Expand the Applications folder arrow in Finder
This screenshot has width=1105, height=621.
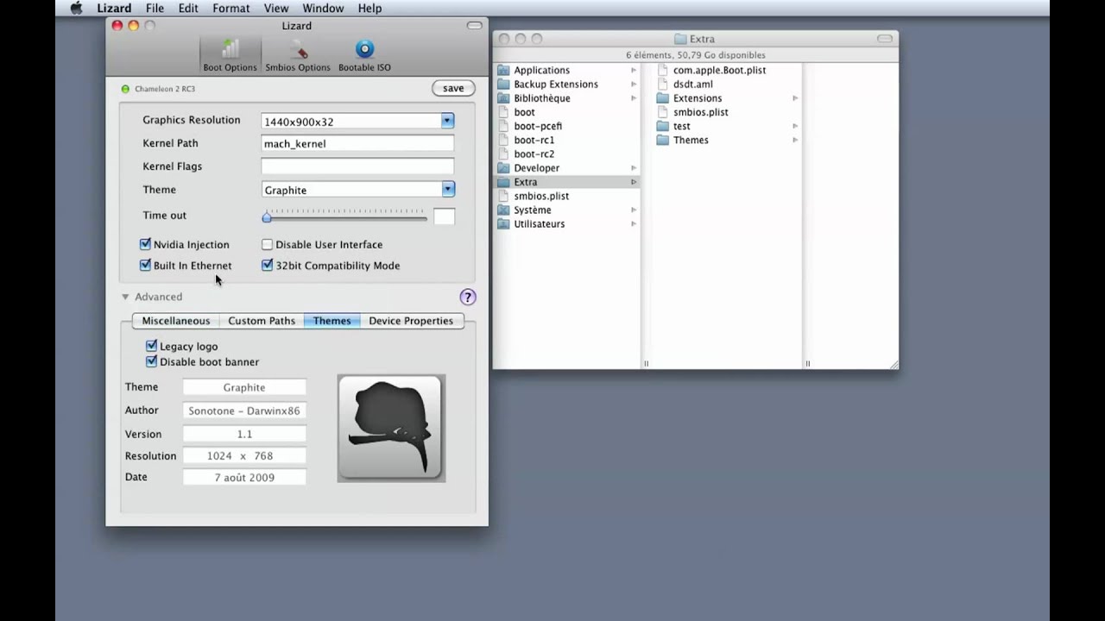(633, 70)
